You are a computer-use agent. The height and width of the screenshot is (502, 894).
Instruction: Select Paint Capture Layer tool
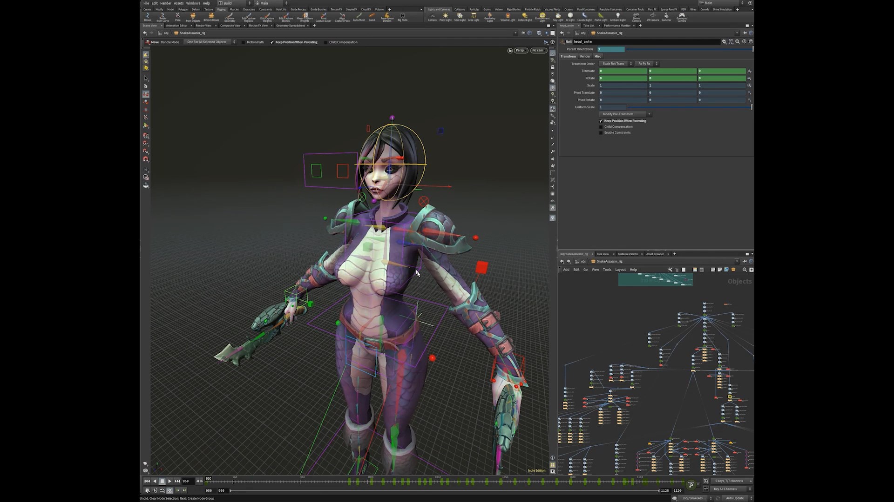point(324,17)
